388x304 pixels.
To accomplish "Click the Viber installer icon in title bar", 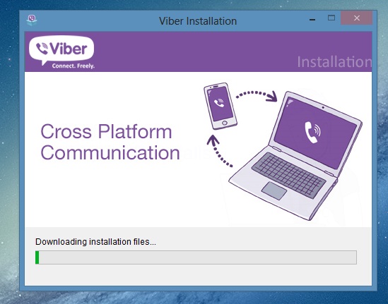I will [x=32, y=20].
